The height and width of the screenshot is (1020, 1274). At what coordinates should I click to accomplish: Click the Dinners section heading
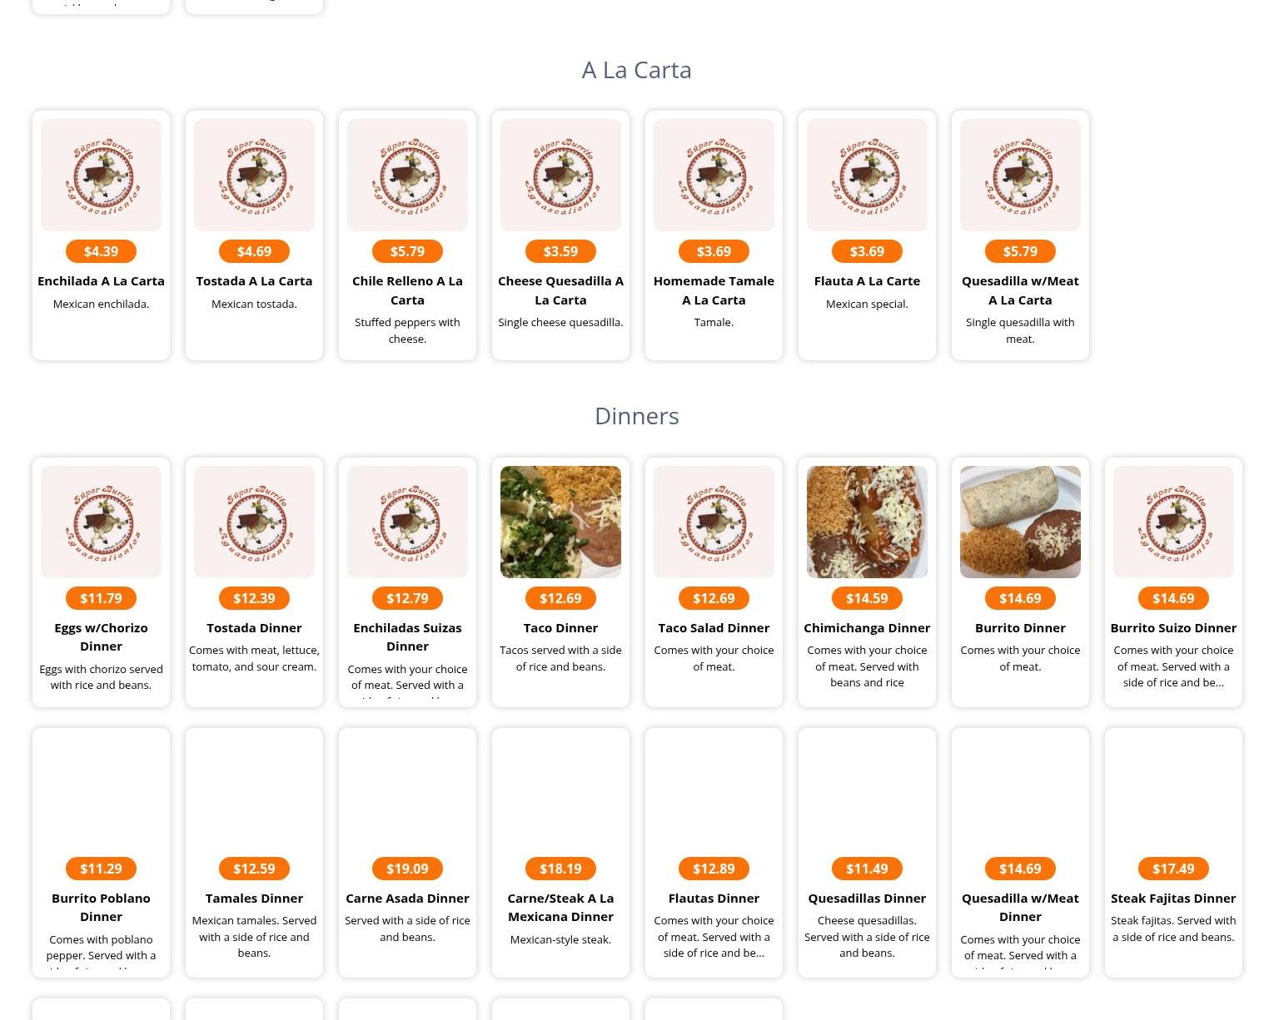637,416
